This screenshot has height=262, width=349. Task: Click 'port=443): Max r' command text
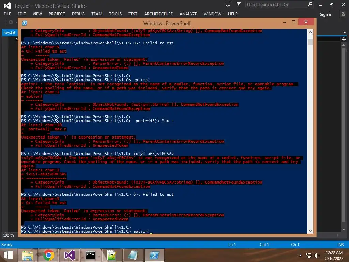pyautogui.click(x=154, y=121)
